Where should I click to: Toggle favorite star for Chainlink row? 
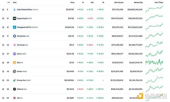click(x=3, y=36)
